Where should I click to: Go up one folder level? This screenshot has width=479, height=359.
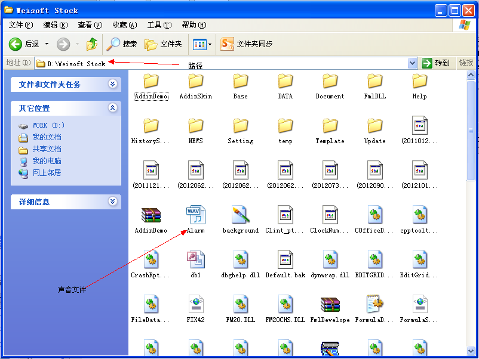pos(91,44)
